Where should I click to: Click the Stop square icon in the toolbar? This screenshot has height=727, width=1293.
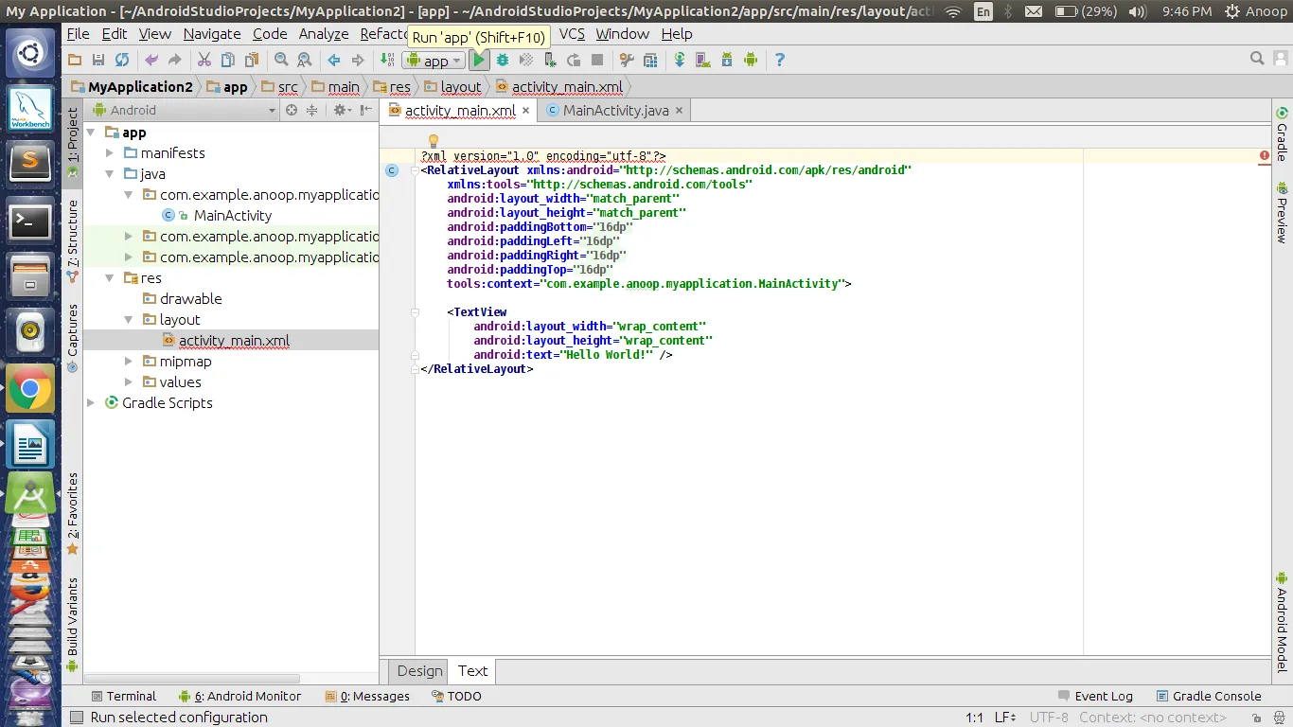[x=597, y=60]
